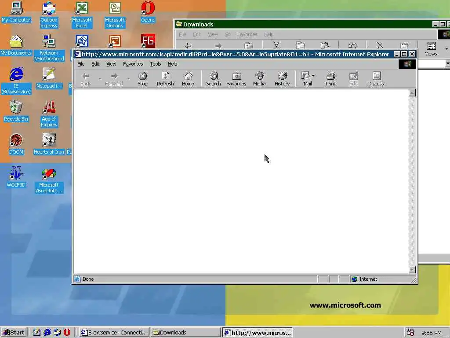Open the Mail button dropdown arrow
Screen dimensions: 450x338
[313, 76]
